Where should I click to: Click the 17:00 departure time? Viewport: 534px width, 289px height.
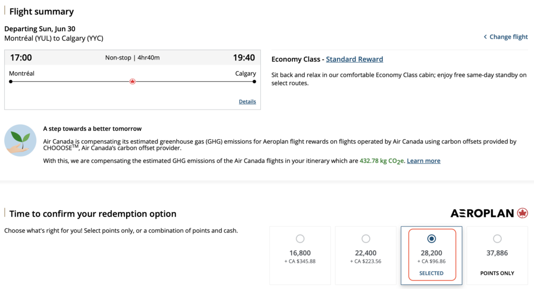click(x=21, y=57)
